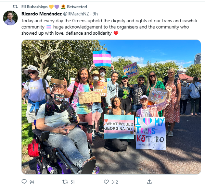
Task: Open tweet permalink via the 9h timestamp
Action: [95, 14]
